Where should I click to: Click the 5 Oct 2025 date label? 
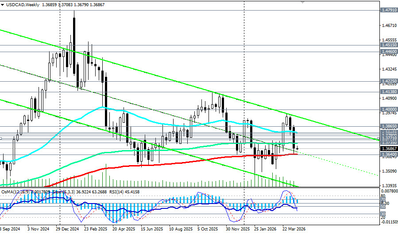click(x=208, y=229)
